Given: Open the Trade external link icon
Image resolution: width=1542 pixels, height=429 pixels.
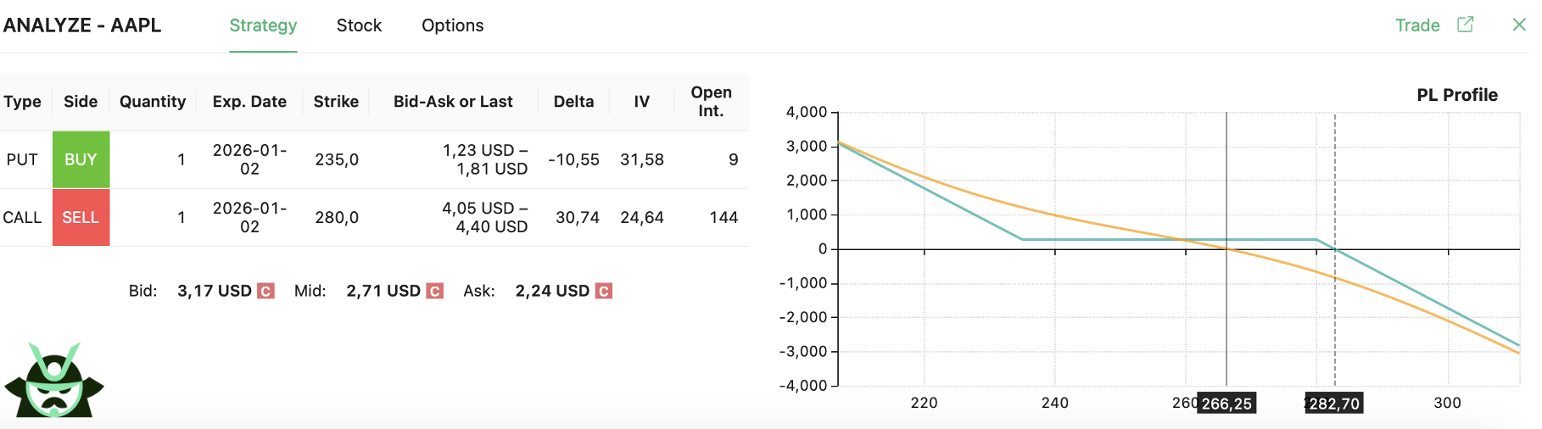Looking at the screenshot, I should tap(1465, 25).
